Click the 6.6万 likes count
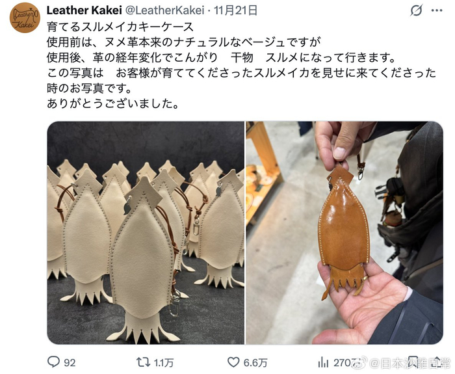 click(255, 363)
